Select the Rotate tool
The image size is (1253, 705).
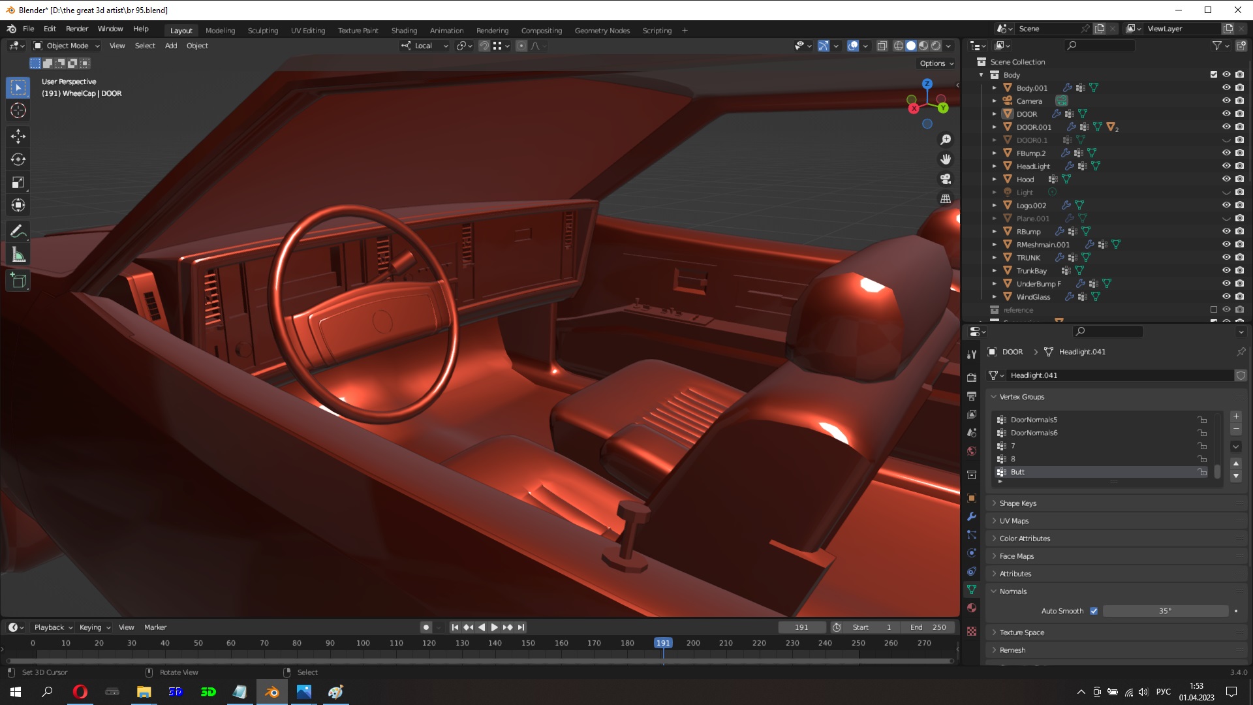(x=18, y=159)
